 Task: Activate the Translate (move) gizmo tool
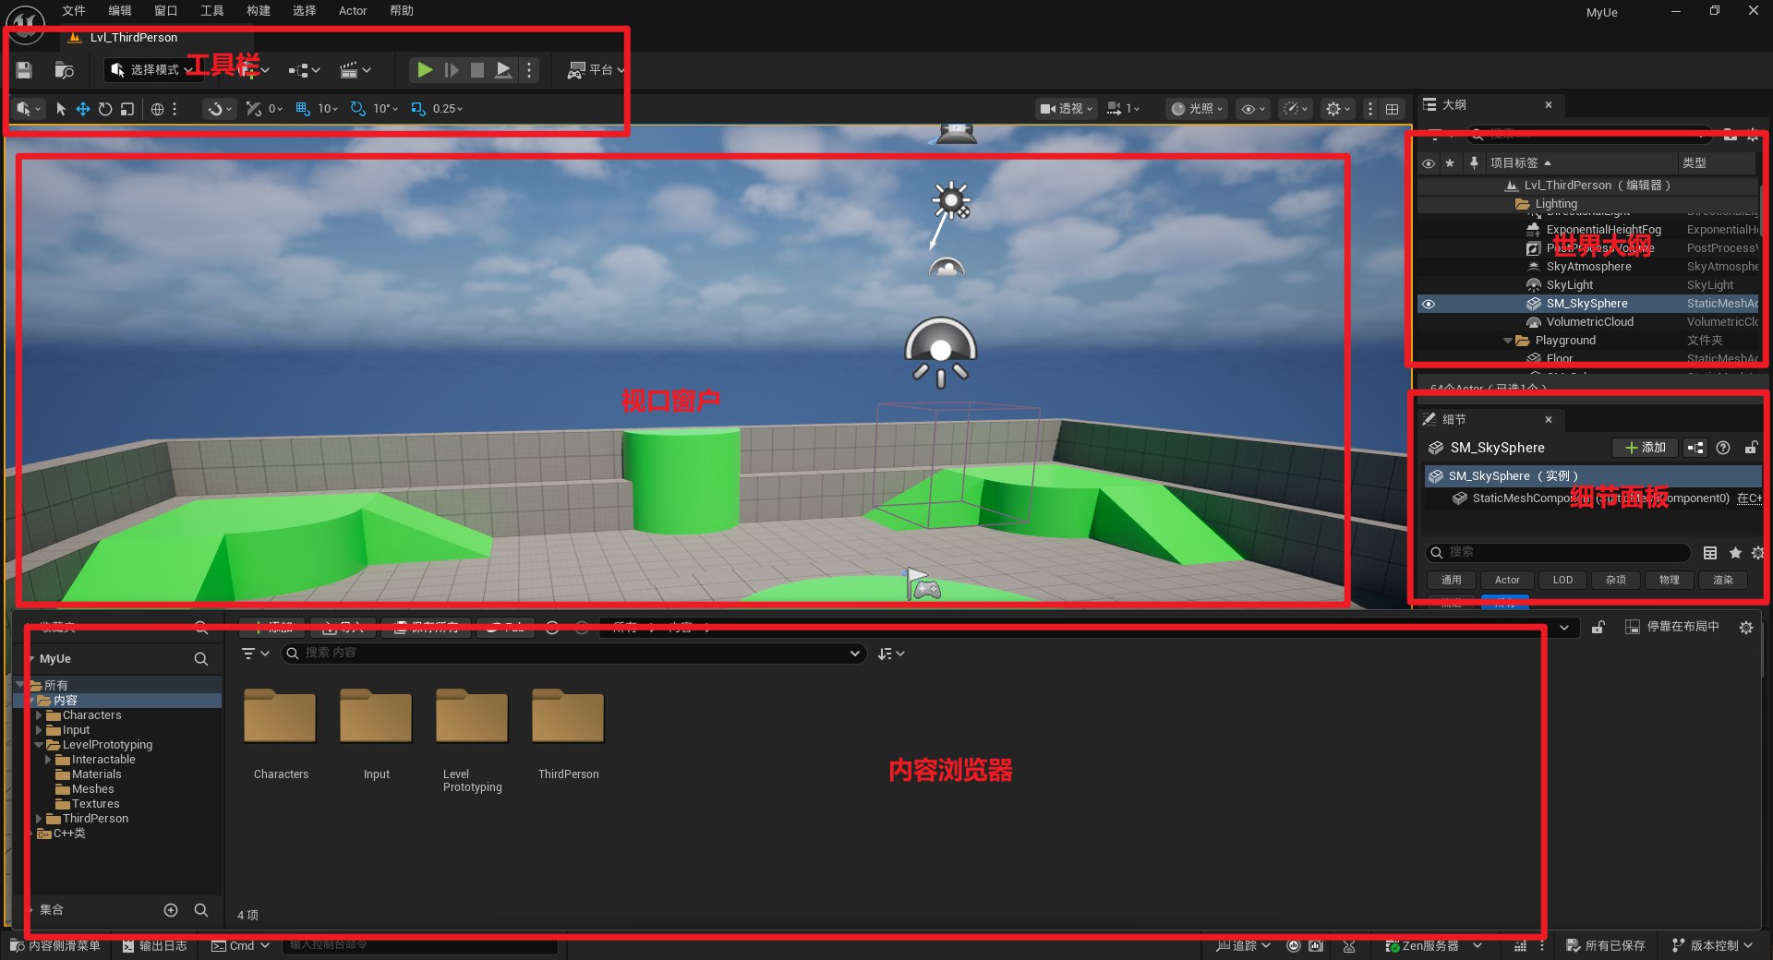[x=83, y=109]
